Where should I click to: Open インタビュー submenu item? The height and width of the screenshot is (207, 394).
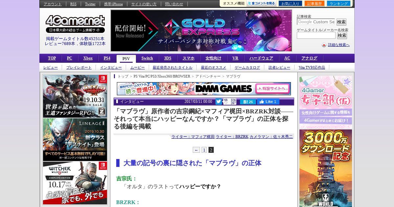click(111, 67)
